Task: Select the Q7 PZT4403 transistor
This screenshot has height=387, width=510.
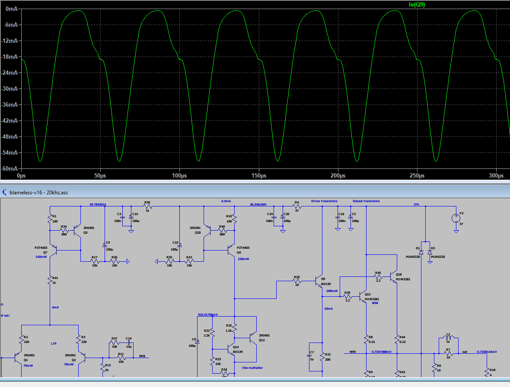Action: tap(53, 251)
